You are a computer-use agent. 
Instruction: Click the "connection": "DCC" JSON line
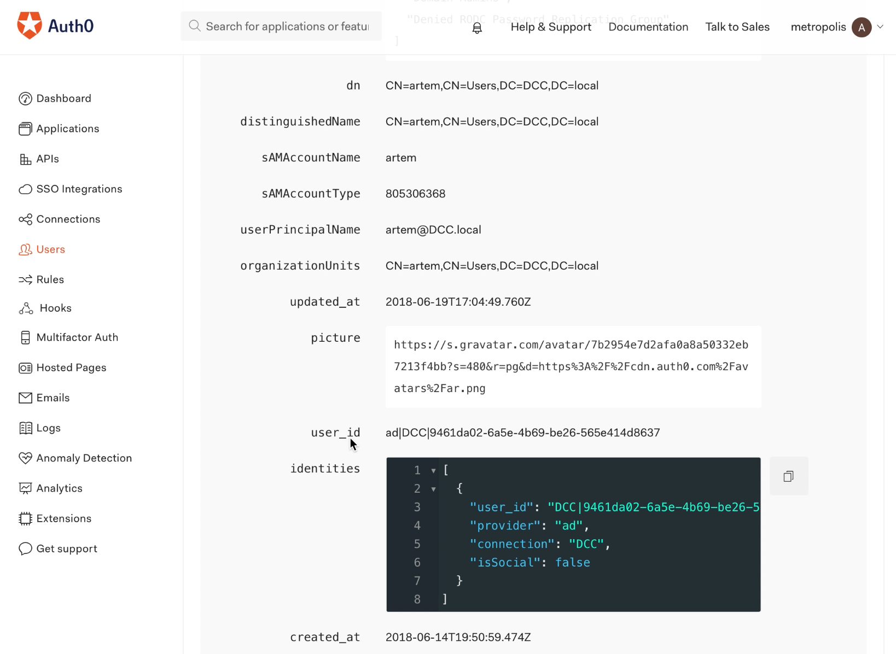click(539, 544)
